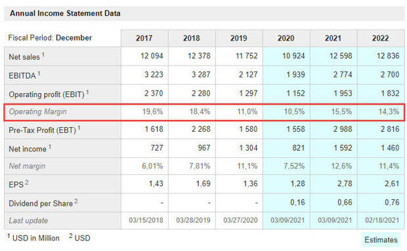This screenshot has height=251, width=407.
Task: Select the 2022 column header
Action: click(381, 38)
